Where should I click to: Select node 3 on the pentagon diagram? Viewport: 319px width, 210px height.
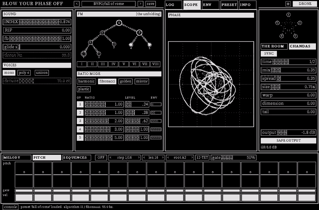[295, 36]
